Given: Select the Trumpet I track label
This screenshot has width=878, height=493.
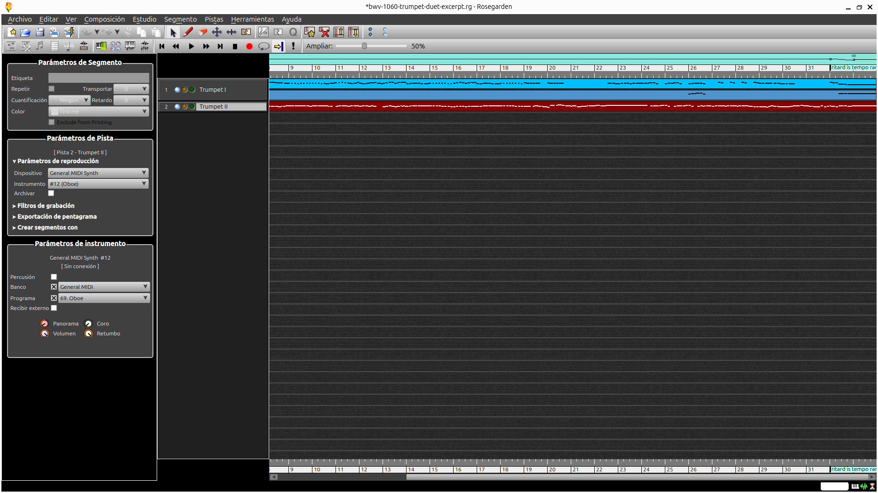Looking at the screenshot, I should pos(213,90).
